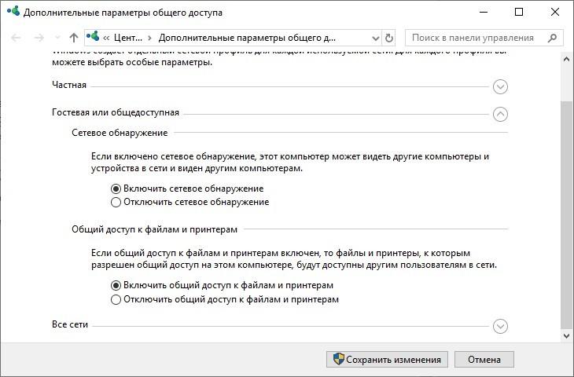Screen dimensions: 574x377
Task: Click the "Отмена" button
Action: [x=484, y=360]
